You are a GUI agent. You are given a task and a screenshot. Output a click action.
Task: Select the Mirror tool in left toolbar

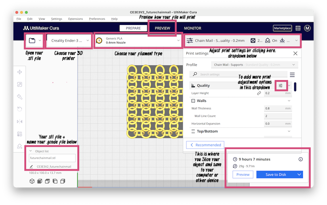tap(20, 121)
